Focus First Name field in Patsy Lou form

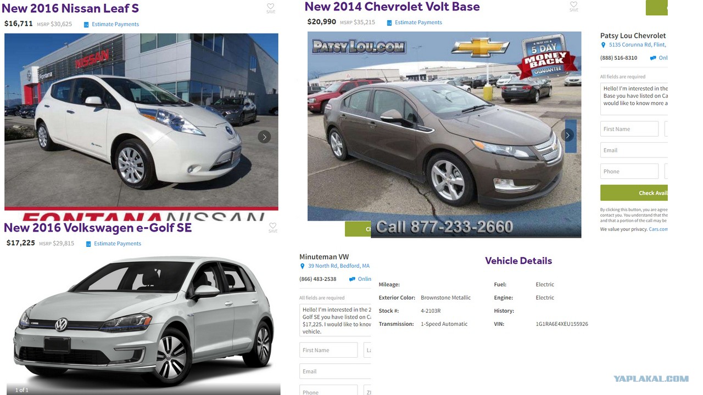629,129
